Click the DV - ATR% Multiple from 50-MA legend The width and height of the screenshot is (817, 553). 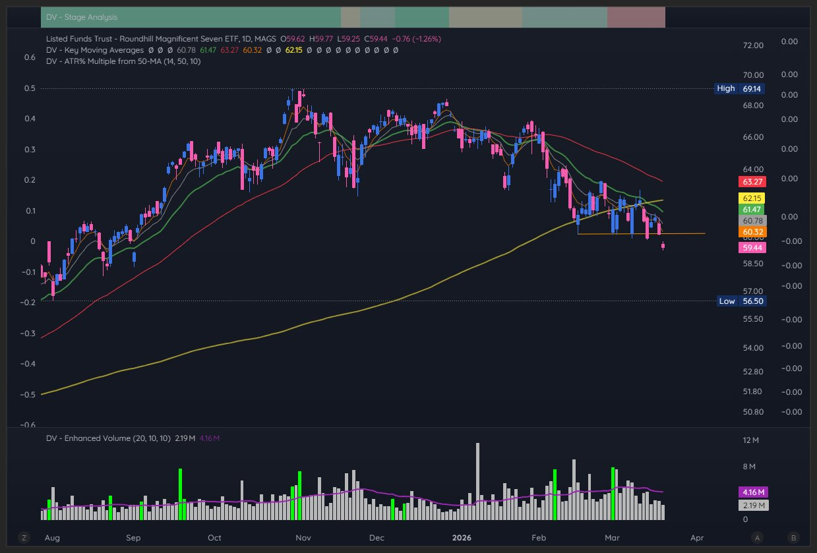(x=123, y=61)
